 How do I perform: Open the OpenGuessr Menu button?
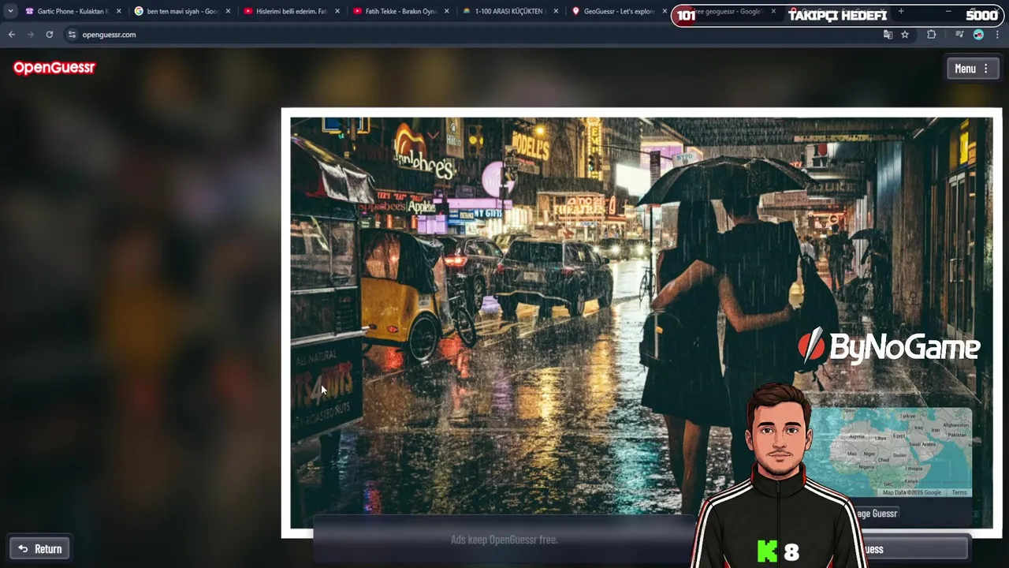[x=973, y=69]
